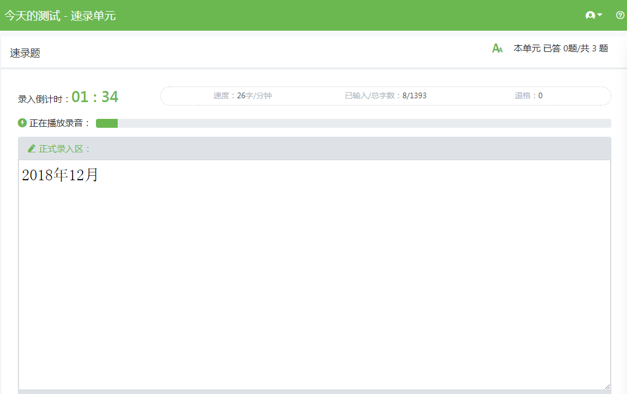The image size is (627, 394).
Task: Click the 正在播放录音 label
Action: (59, 123)
